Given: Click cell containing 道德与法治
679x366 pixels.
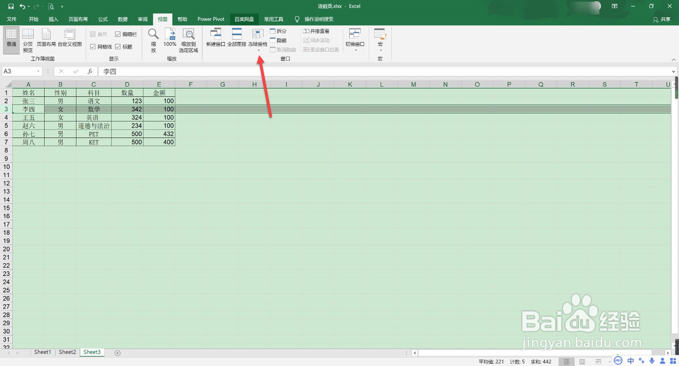Looking at the screenshot, I should click(94, 126).
